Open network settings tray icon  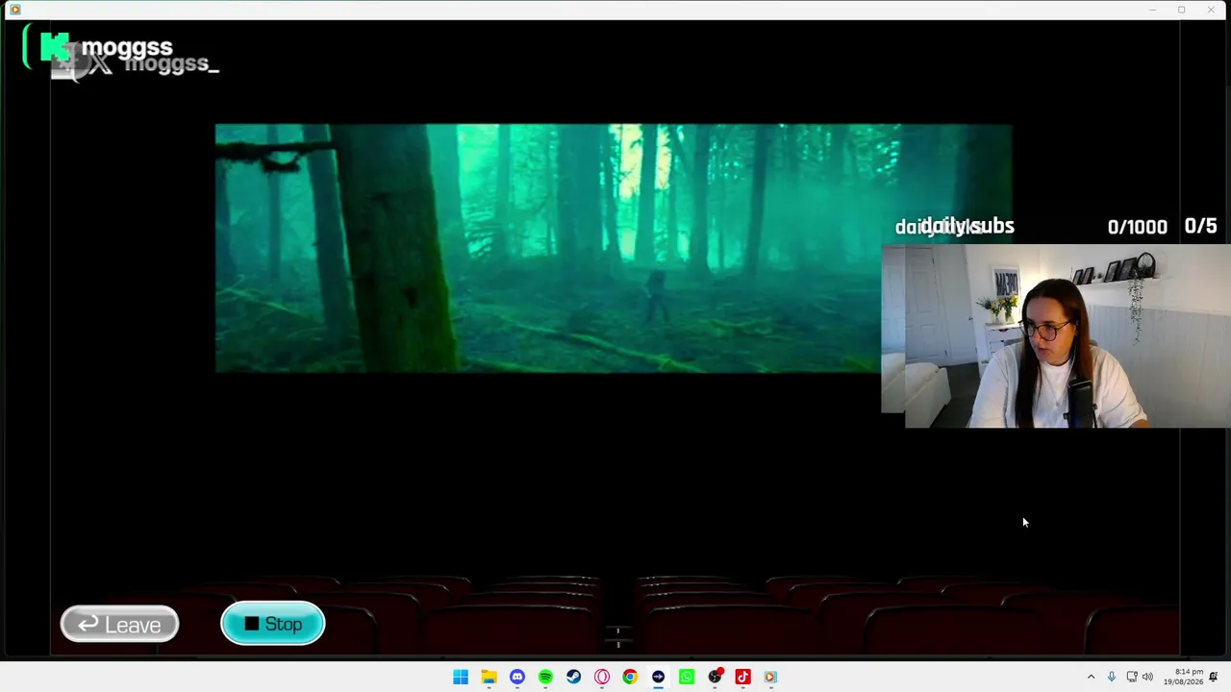coord(1132,677)
